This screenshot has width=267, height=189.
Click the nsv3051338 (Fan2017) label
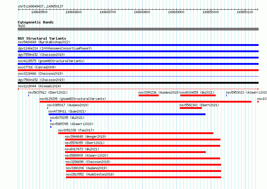[76, 130]
